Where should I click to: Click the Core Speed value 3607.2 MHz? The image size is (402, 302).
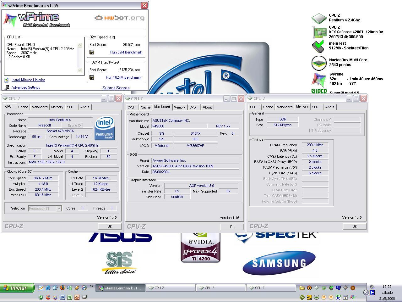43,178
